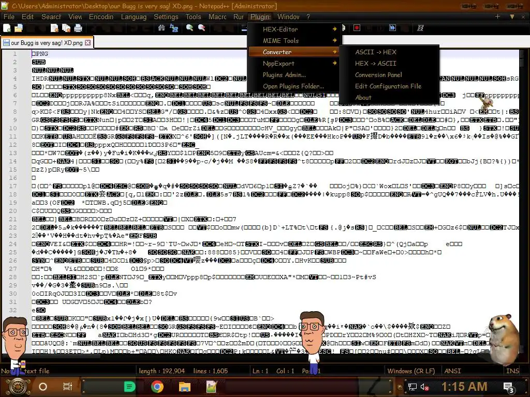Click the Zoom Out magnifier icon
530x397 pixels.
coord(202,28)
